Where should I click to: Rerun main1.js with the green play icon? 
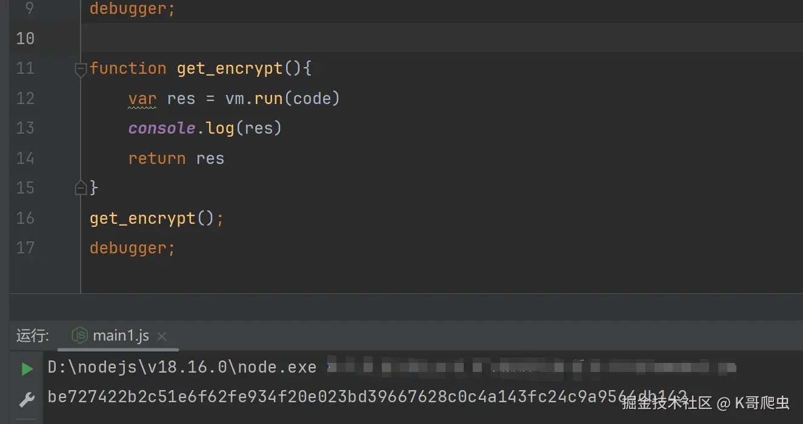click(27, 368)
